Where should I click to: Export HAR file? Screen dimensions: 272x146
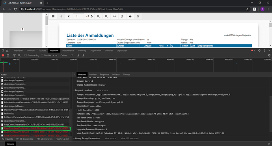pyautogui.click(x=83, y=55)
